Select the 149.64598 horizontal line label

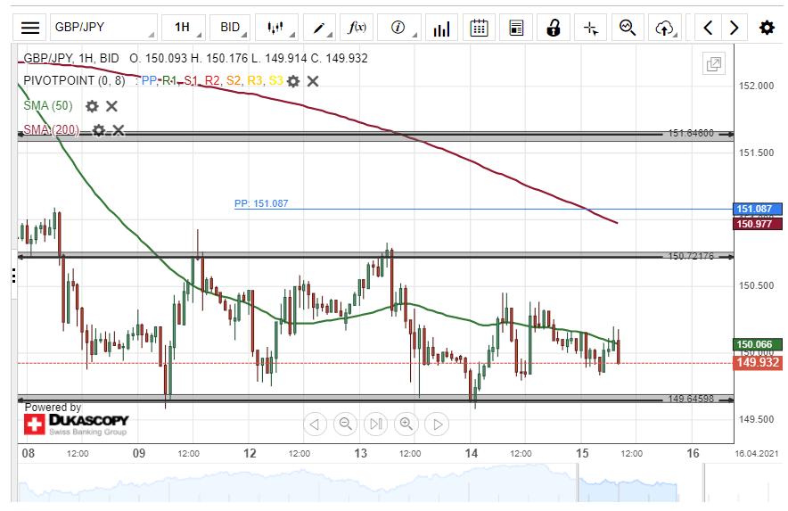pyautogui.click(x=691, y=399)
